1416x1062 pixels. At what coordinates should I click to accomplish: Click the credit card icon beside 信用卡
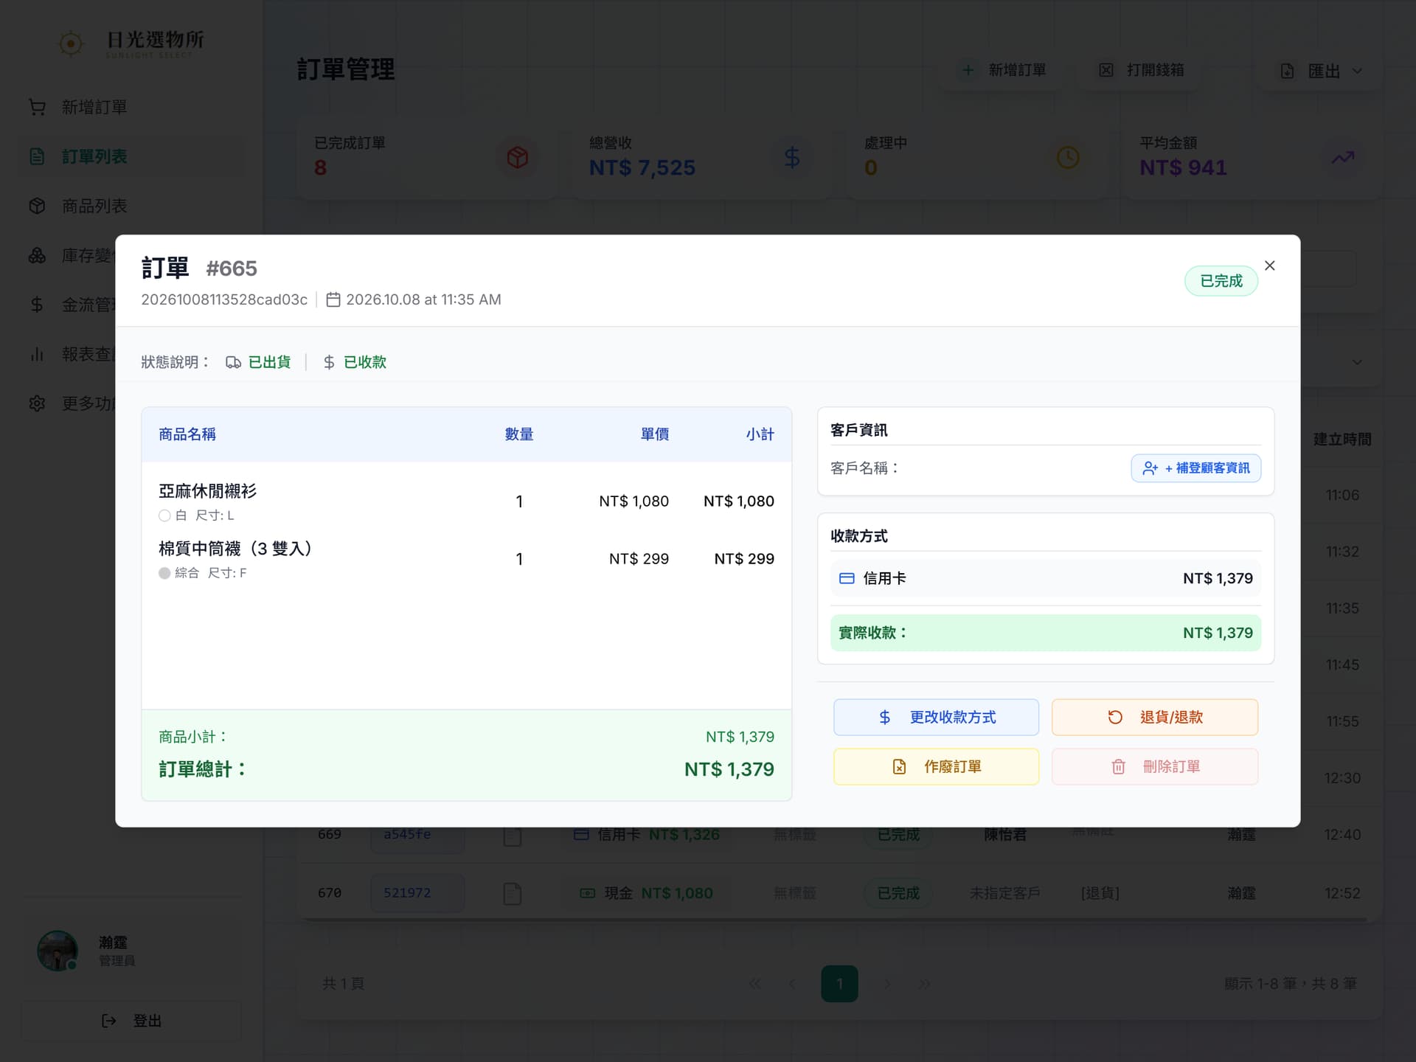(847, 578)
